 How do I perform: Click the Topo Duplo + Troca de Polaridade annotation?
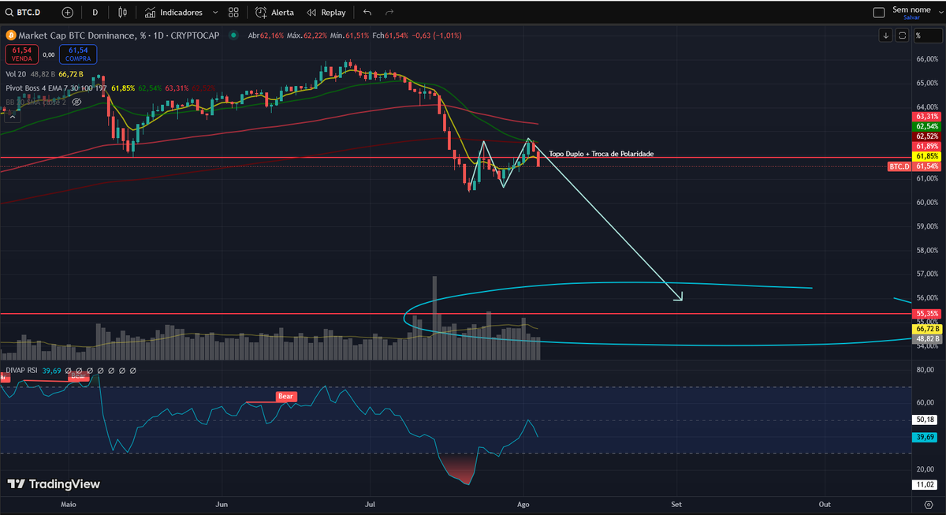(601, 154)
